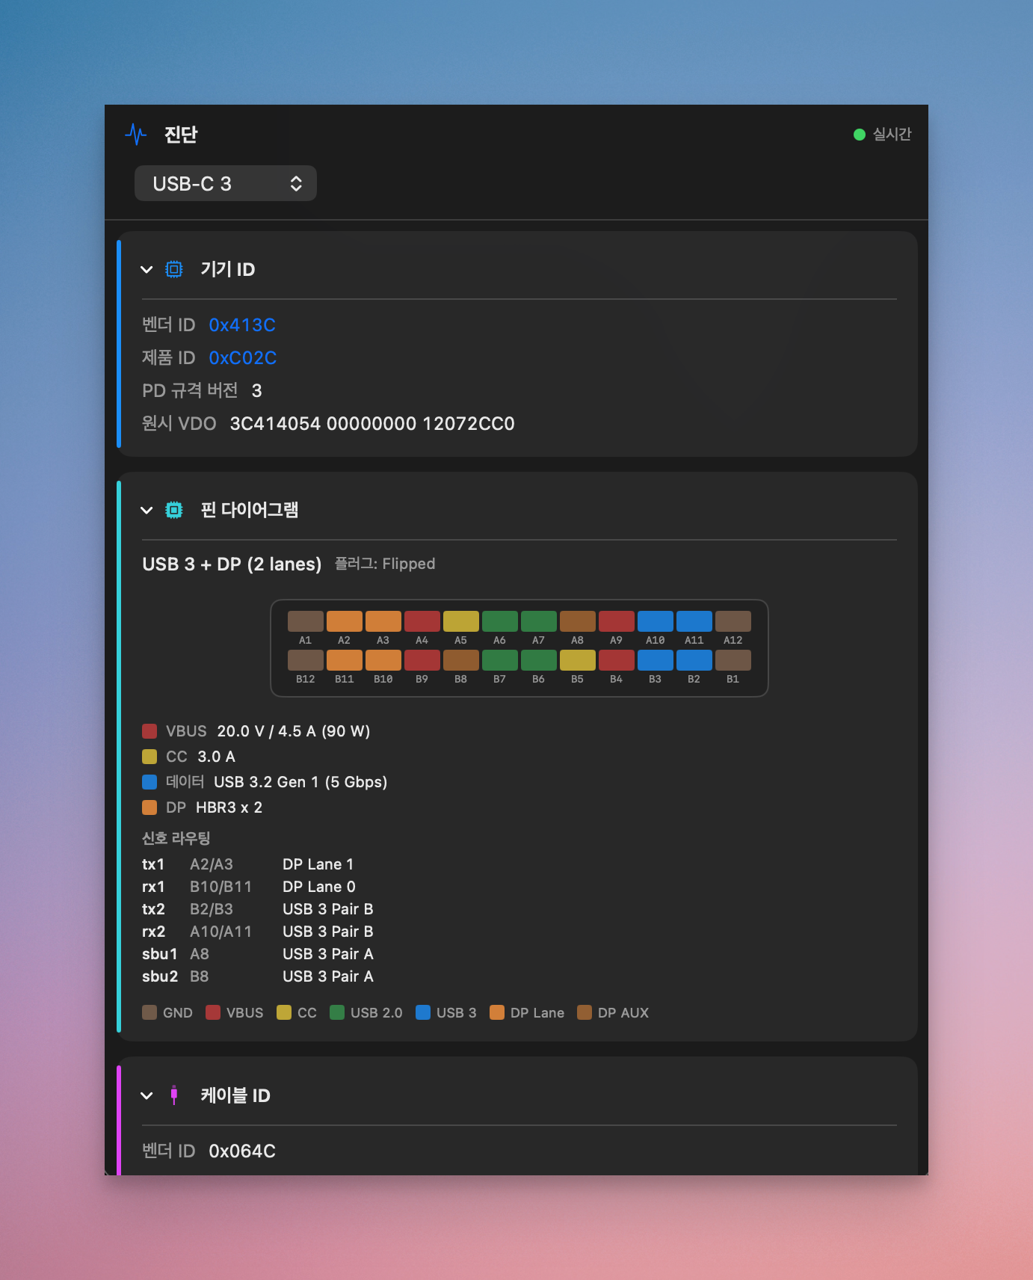This screenshot has height=1280, width=1033.
Task: Select pin B11 swatch
Action: [x=345, y=660]
